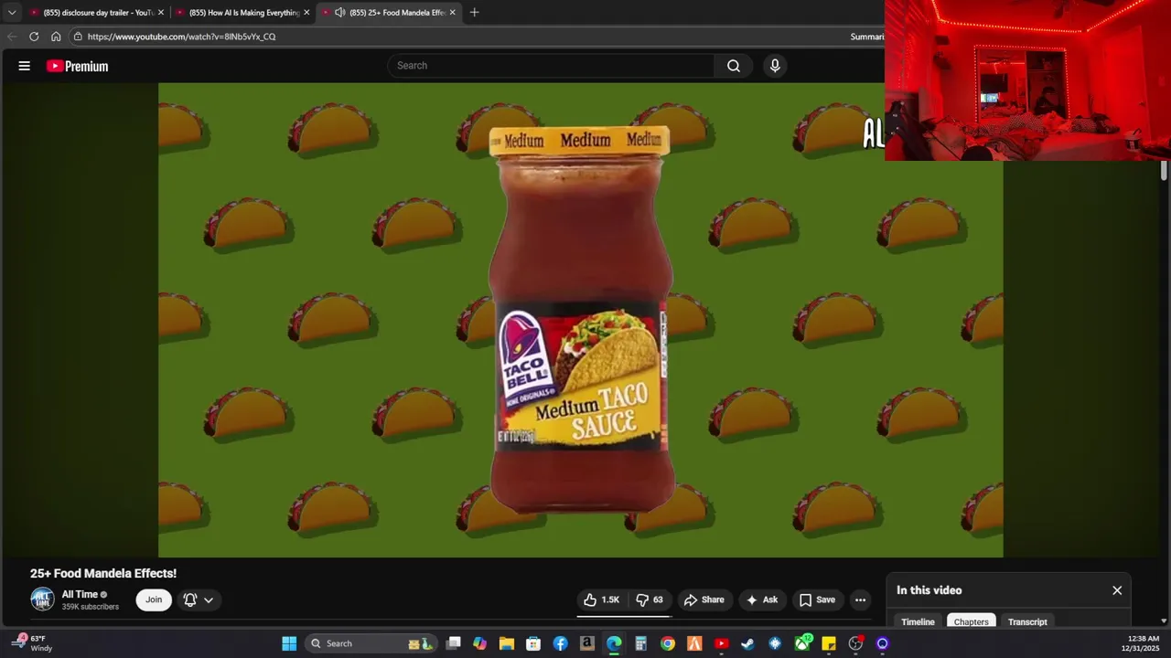Share the Food Mandela Effects video
The image size is (1171, 658).
[x=704, y=600]
